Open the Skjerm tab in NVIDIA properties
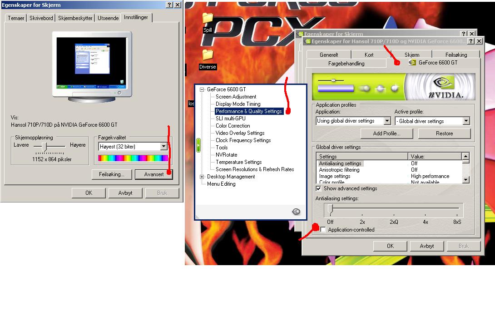495x326 pixels. (412, 54)
